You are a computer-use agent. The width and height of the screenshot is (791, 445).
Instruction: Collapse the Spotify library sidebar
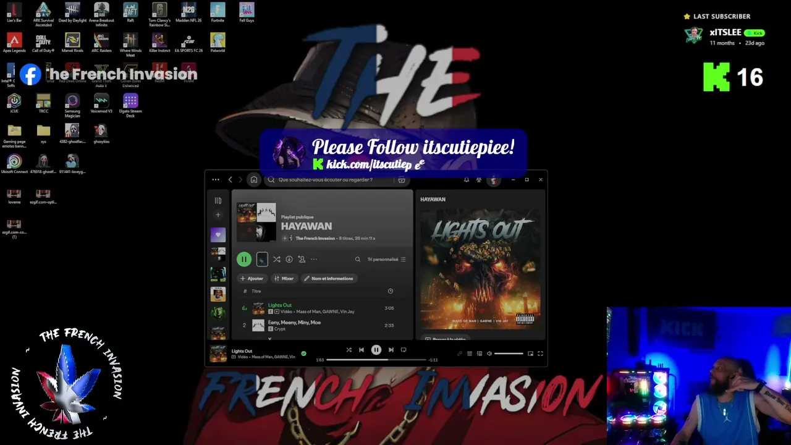(x=218, y=200)
